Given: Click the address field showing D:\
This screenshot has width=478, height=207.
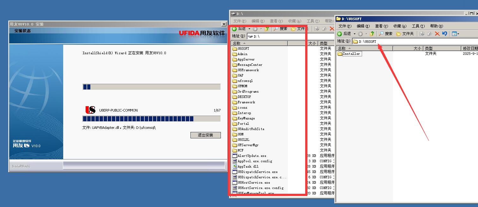Looking at the screenshot, I should [x=290, y=36].
